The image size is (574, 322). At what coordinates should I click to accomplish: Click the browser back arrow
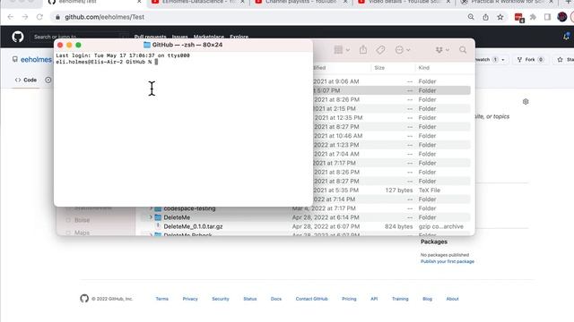(10, 17)
